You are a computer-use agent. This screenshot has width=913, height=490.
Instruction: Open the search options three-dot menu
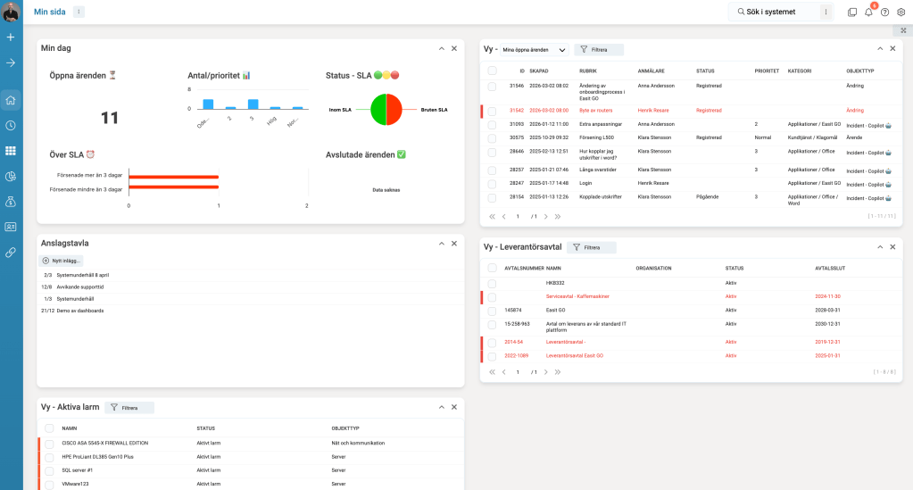pos(826,12)
